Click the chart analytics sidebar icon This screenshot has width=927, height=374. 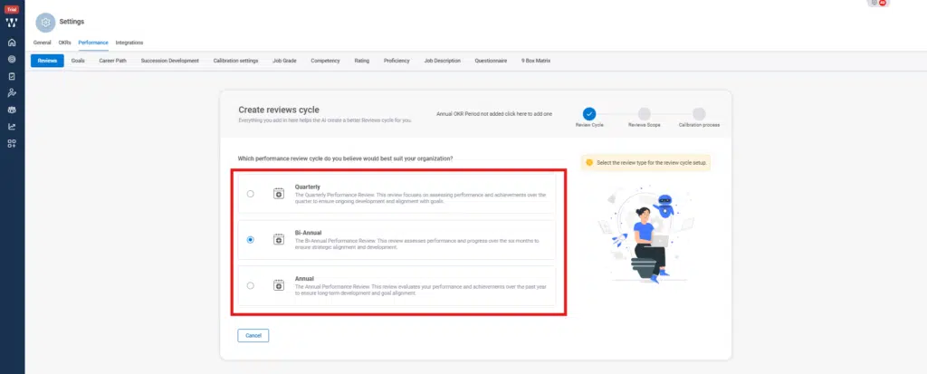pos(12,127)
